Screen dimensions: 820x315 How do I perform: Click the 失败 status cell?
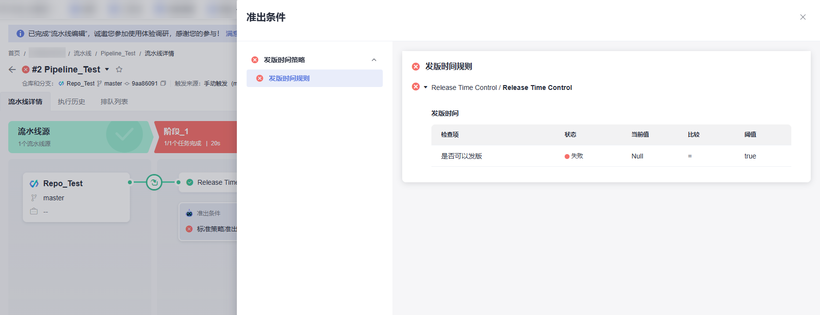[x=574, y=156]
